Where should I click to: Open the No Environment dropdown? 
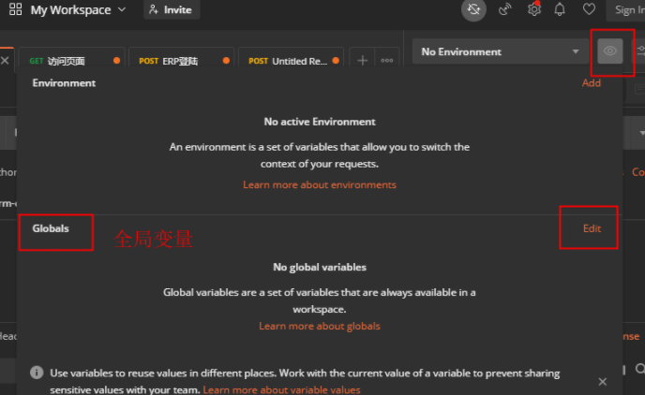(501, 51)
